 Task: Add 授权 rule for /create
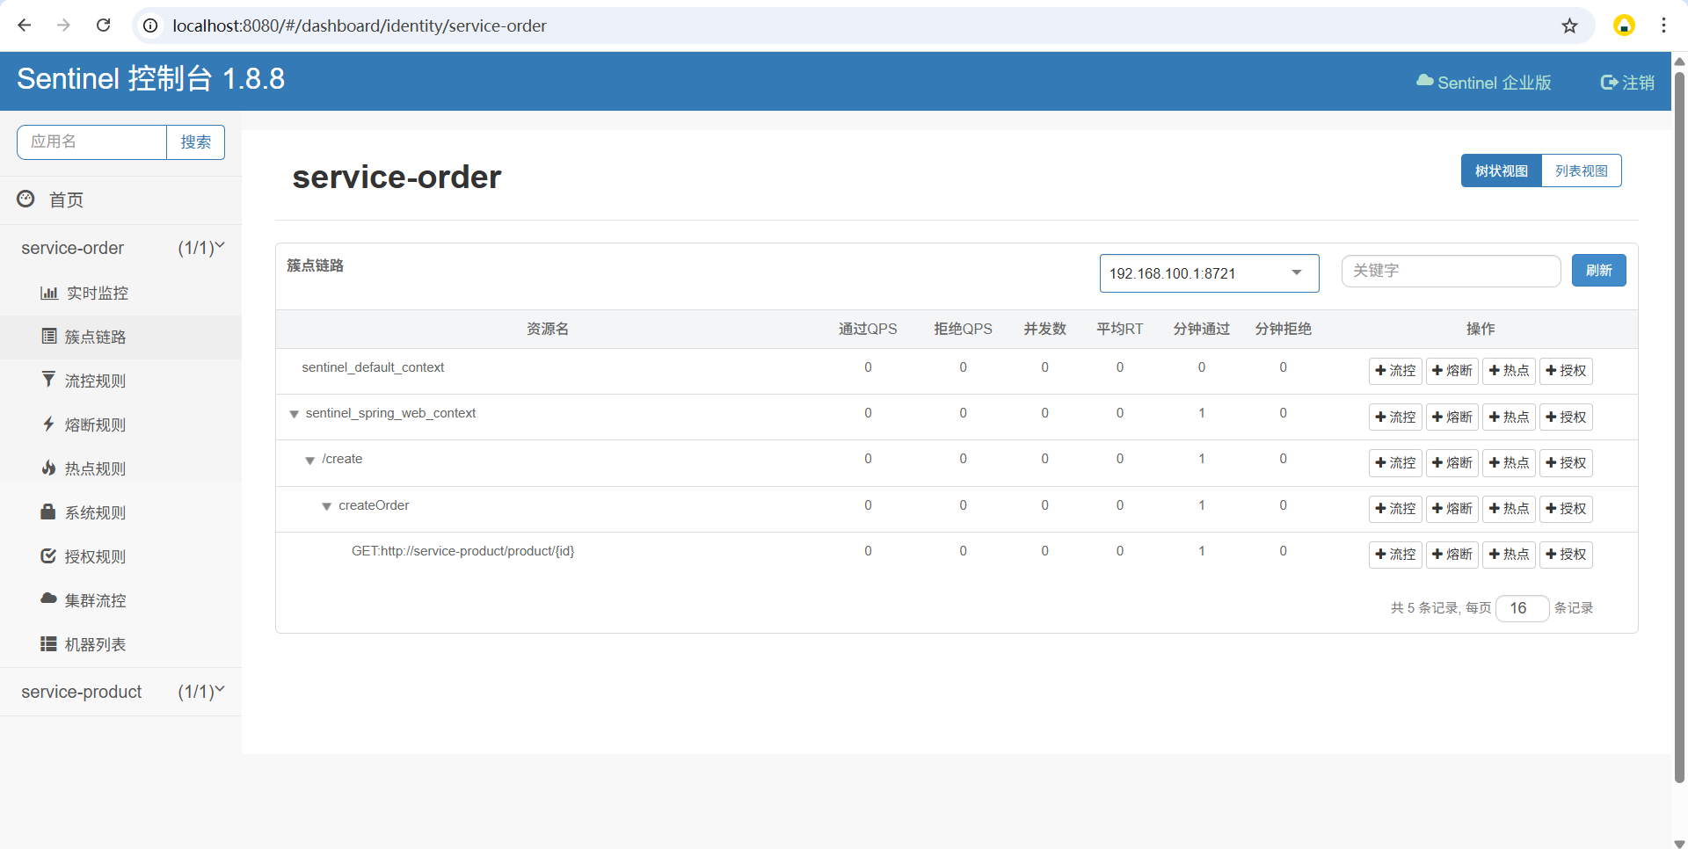(1566, 463)
